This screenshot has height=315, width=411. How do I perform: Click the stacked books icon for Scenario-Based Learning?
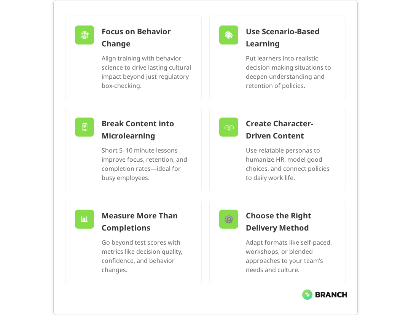(229, 35)
